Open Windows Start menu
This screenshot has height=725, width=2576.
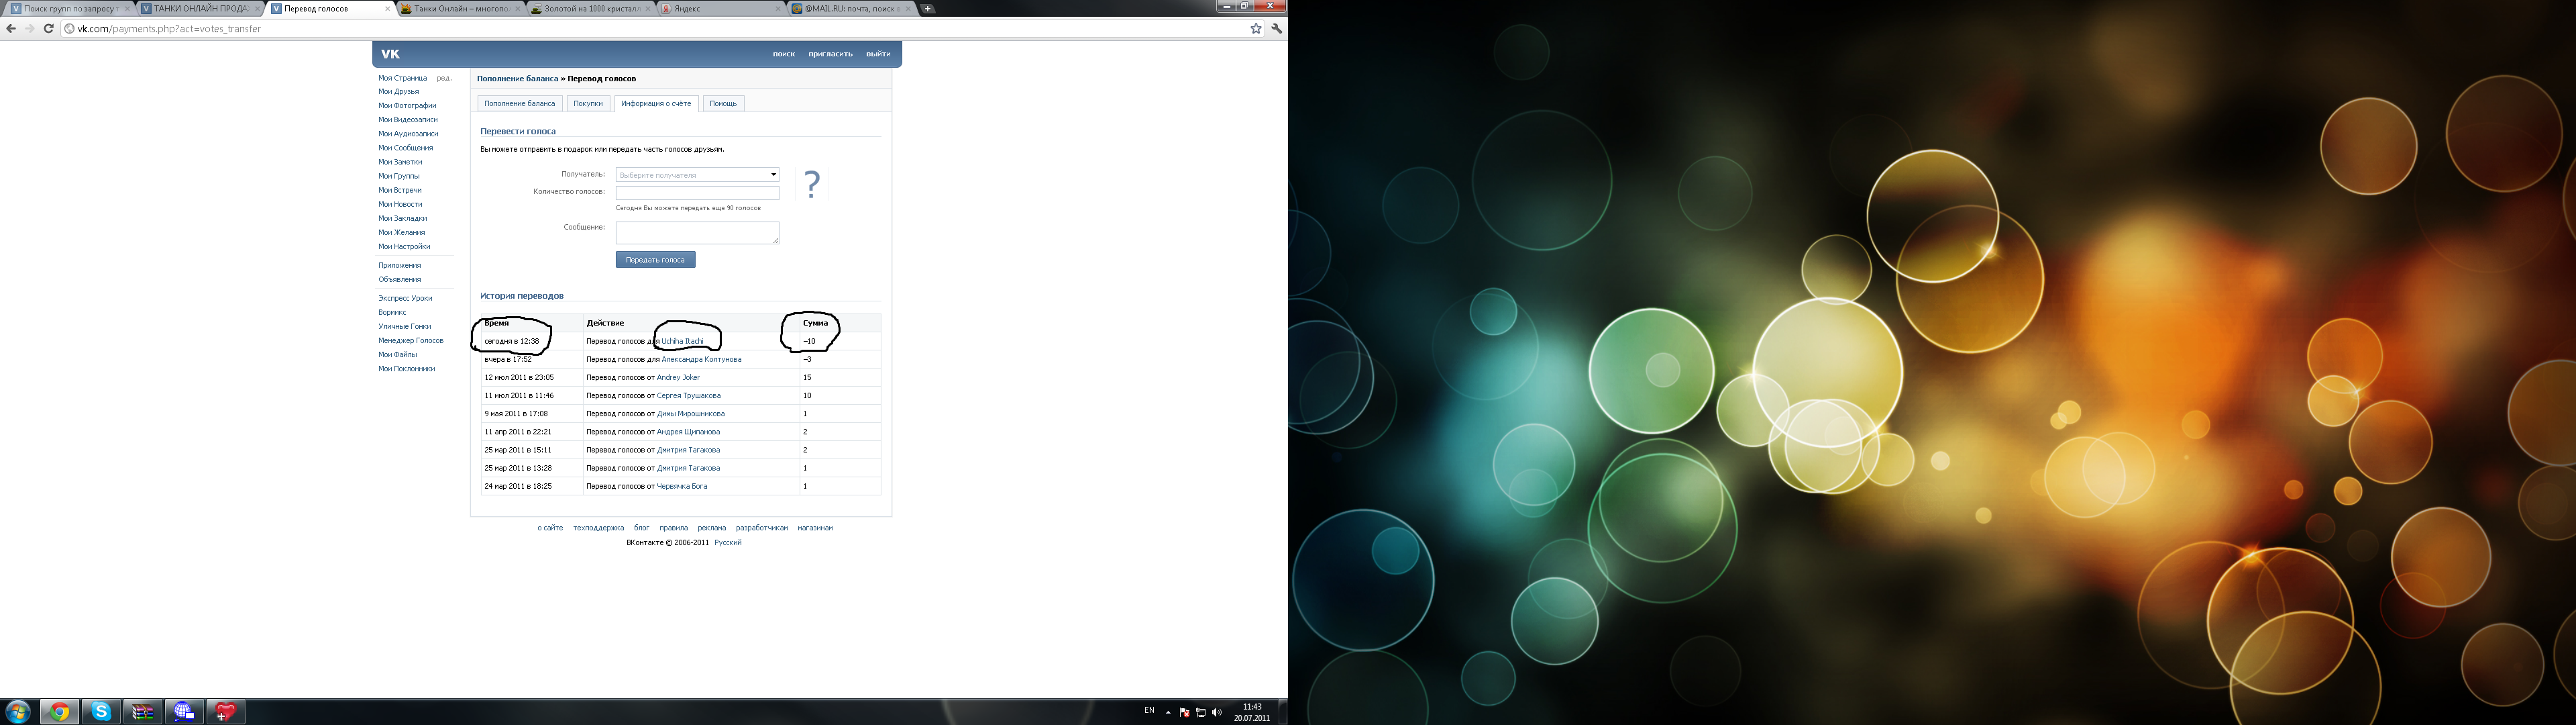click(17, 712)
